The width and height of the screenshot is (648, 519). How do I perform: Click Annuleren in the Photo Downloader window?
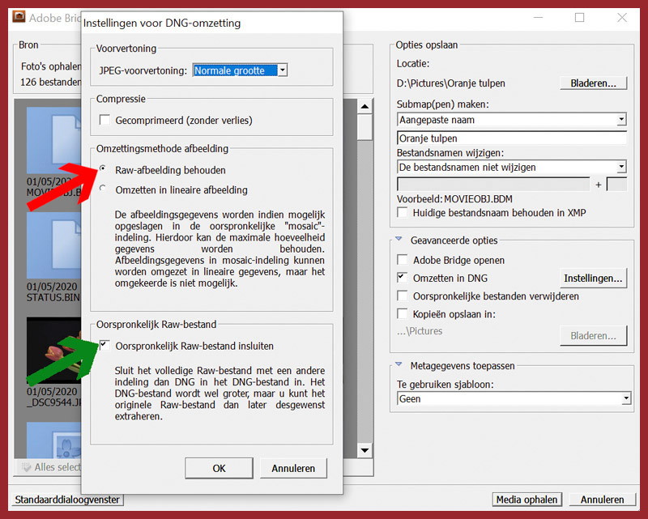602,500
